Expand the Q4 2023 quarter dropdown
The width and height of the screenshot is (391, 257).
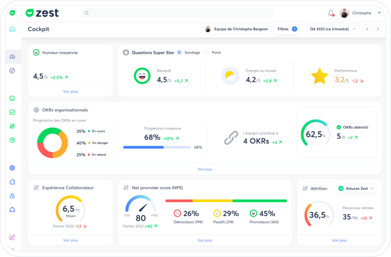pyautogui.click(x=333, y=29)
